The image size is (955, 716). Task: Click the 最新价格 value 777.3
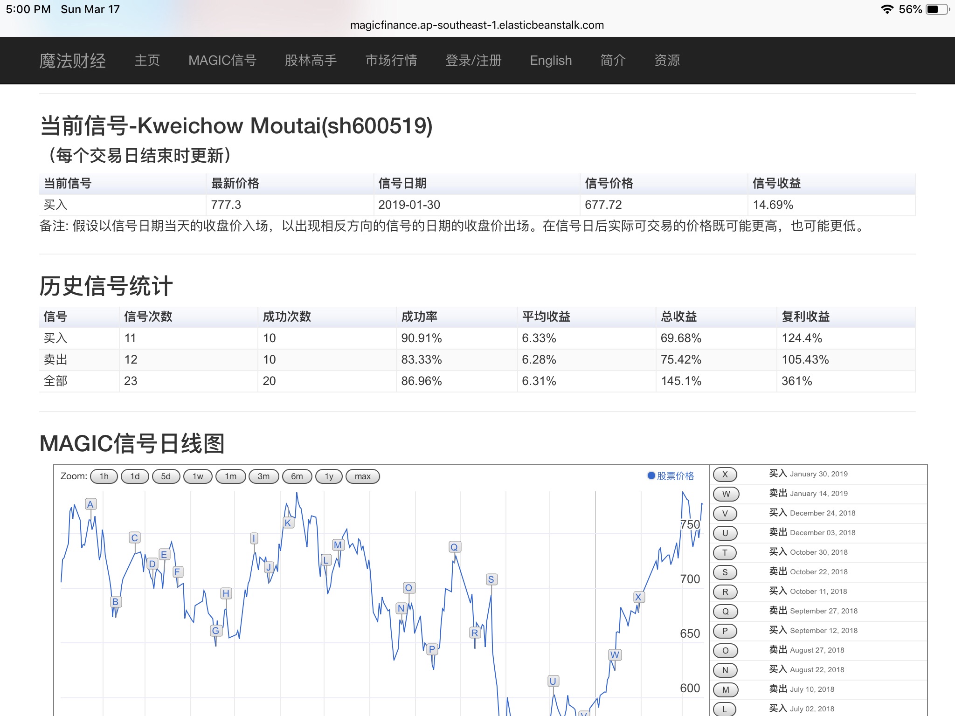[x=226, y=205]
